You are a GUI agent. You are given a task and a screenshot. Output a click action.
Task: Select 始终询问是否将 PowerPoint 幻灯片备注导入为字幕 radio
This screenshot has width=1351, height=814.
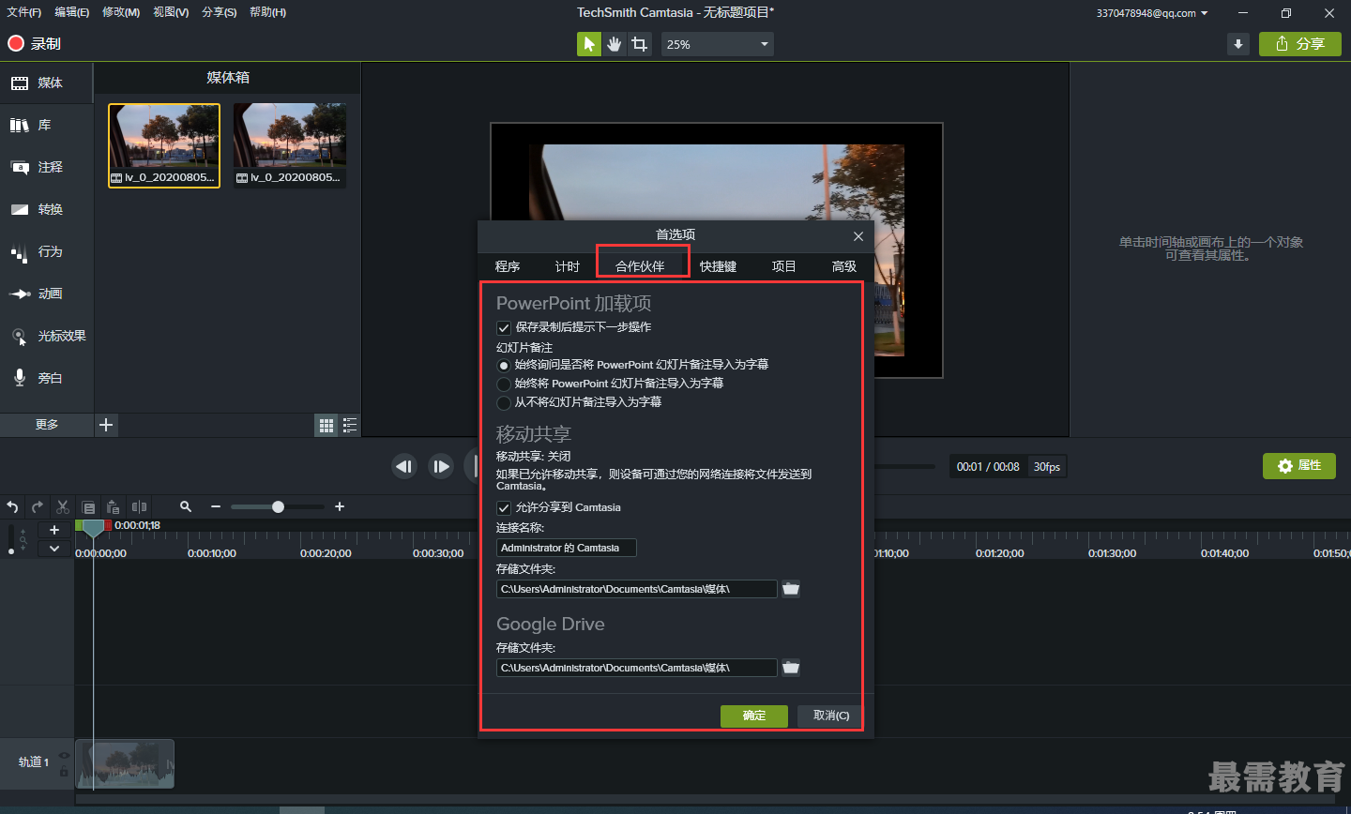504,365
